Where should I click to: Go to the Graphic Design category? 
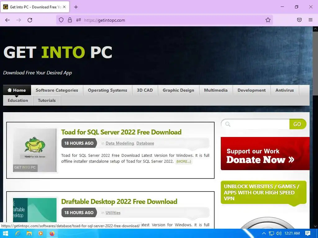coord(178,90)
